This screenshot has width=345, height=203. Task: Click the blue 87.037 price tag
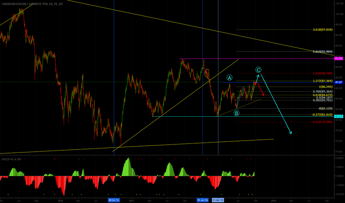(339, 82)
